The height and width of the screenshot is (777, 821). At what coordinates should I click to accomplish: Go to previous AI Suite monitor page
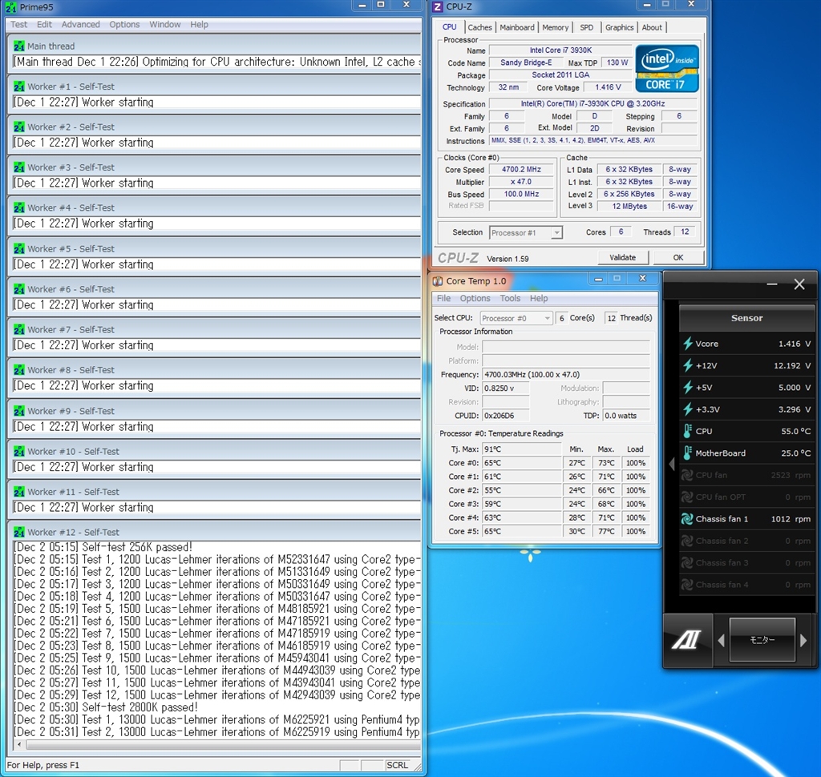click(721, 640)
